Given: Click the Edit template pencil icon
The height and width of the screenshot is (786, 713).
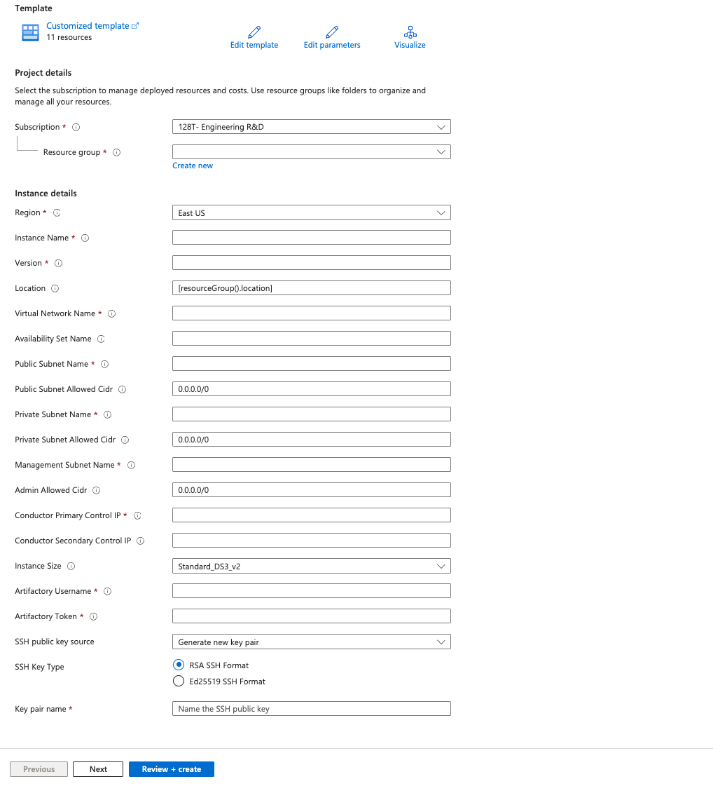Looking at the screenshot, I should click(x=254, y=32).
